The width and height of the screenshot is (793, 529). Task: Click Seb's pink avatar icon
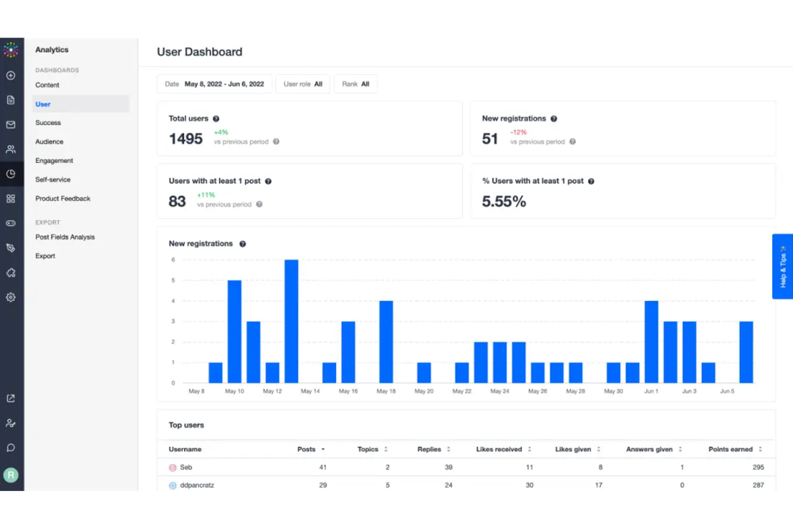pos(173,468)
